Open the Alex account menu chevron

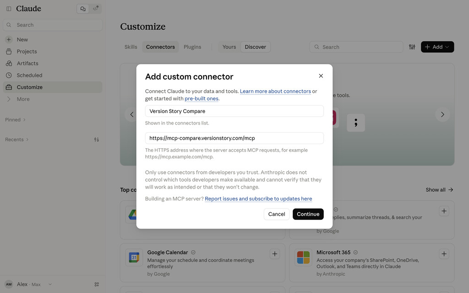(50, 284)
